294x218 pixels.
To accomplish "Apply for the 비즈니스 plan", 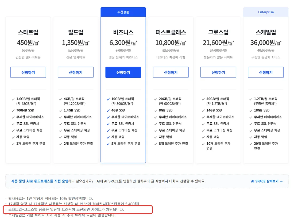I will point(123,72).
